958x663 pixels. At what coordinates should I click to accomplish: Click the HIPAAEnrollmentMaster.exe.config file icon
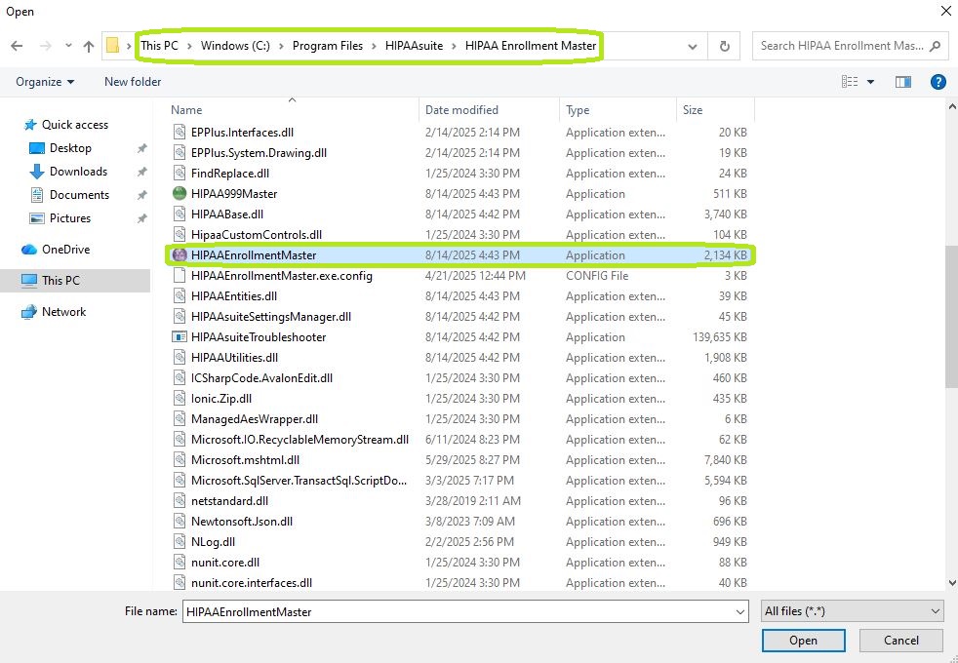pos(179,275)
